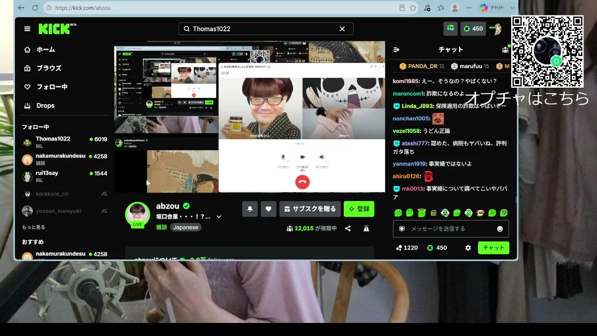Image resolution: width=597 pixels, height=336 pixels.
Task: Click the abzou stream video player
Action: click(x=250, y=117)
